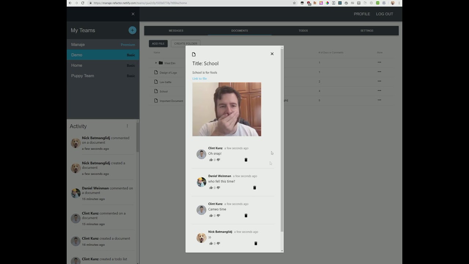Screen dimensions: 469x264
Task: Select the Manaje team
Action: pos(103,44)
